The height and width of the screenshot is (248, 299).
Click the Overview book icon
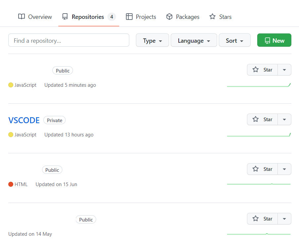(x=22, y=17)
